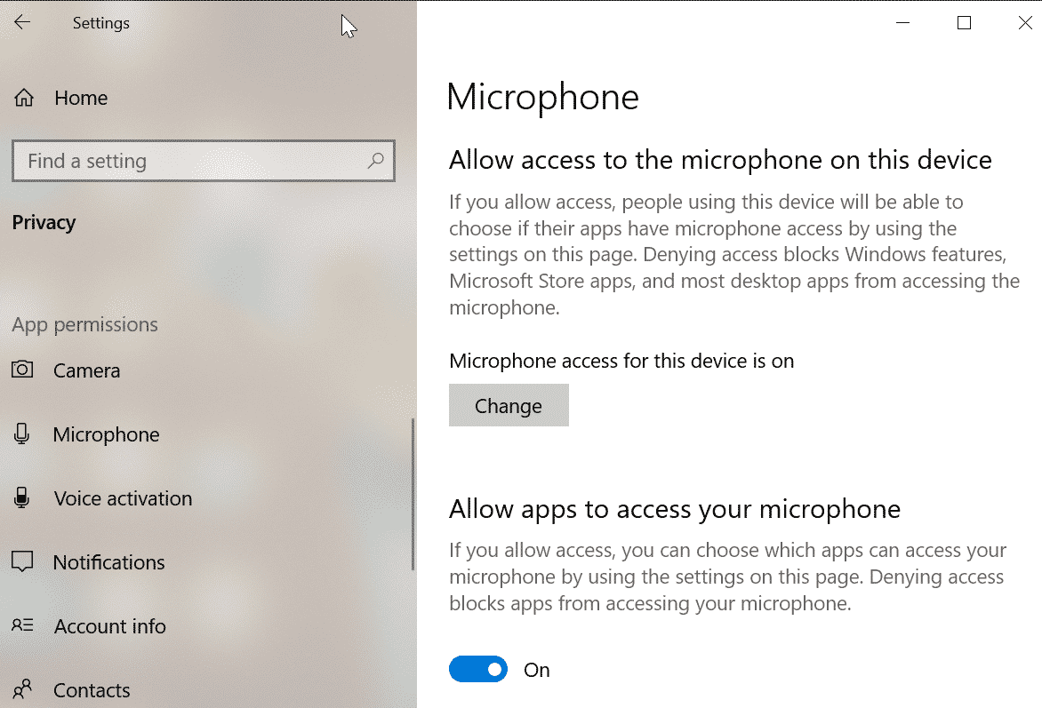
Task: Select the Notifications speech bubble icon
Action: [x=22, y=562]
